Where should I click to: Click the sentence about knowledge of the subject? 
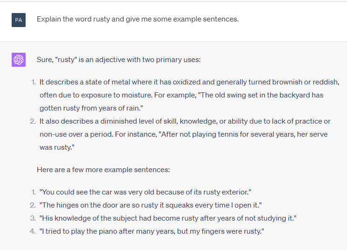(x=168, y=218)
